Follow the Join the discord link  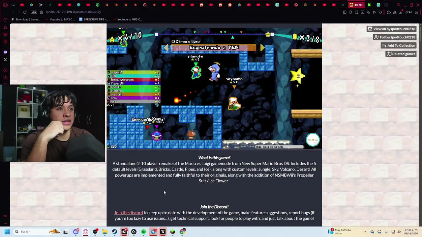(129, 213)
